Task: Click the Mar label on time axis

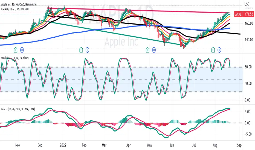Action: [x=104, y=145]
